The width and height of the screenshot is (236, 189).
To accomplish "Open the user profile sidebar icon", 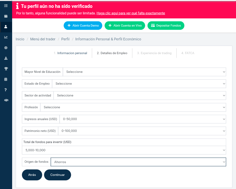I will coord(6,27).
